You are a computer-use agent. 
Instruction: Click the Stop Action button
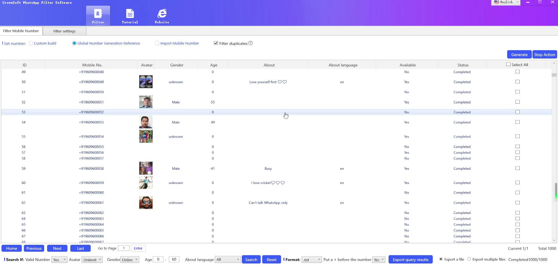[545, 54]
